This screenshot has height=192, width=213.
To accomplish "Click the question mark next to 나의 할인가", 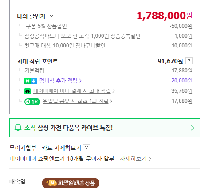I will (51, 16).
